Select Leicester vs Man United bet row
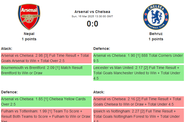This screenshot has width=185, height=122. 138,73
